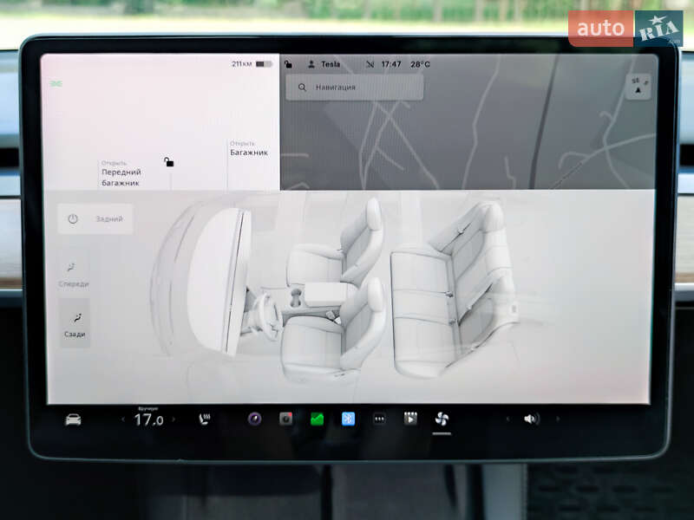Launch the Spotify app
The width and height of the screenshot is (694, 520).
pos(317,420)
